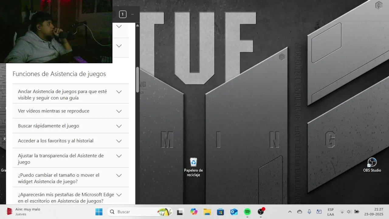Switch to OBS Studio in the taskbar
Screen dimensions: 389x219
[261, 212]
